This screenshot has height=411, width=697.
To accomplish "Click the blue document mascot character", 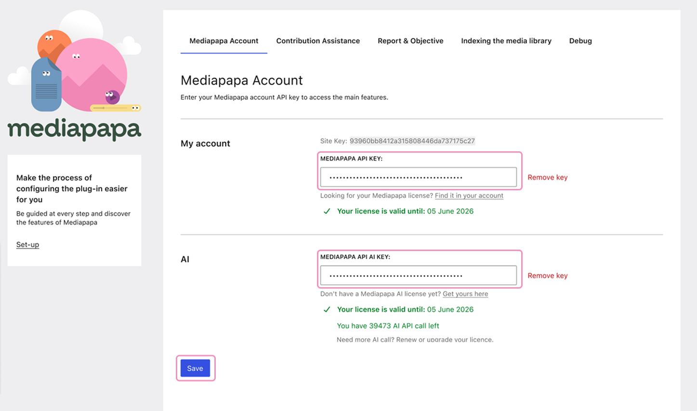I will click(x=46, y=86).
